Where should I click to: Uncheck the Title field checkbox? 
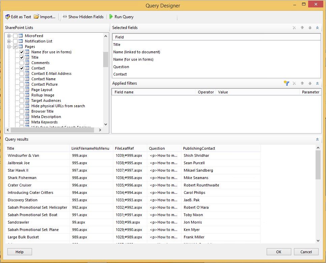(22, 57)
